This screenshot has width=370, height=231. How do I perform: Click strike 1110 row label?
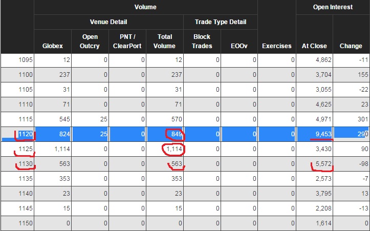tap(26, 104)
